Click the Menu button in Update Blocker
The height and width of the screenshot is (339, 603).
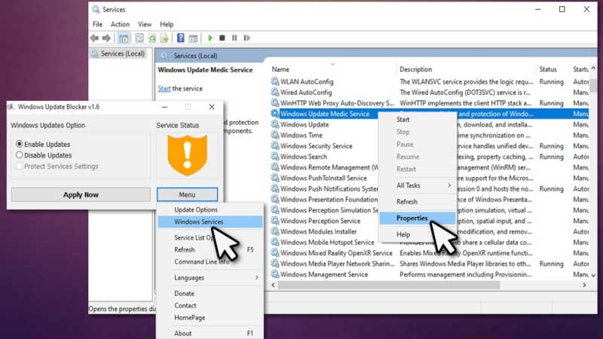pos(187,195)
